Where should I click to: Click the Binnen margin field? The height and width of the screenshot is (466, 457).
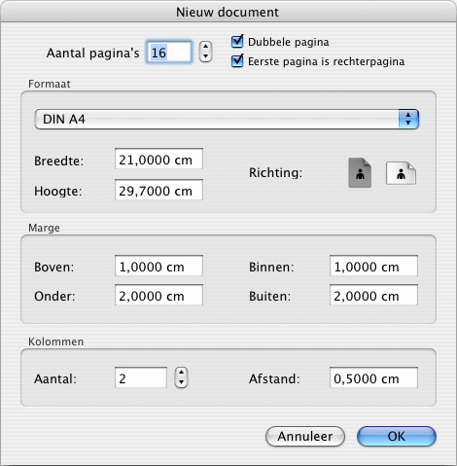click(x=373, y=266)
